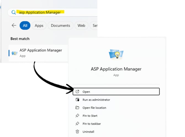Viewport: 185px width, 137px height.
Task: Click the Uninstall trash can icon
Action: [77, 132]
